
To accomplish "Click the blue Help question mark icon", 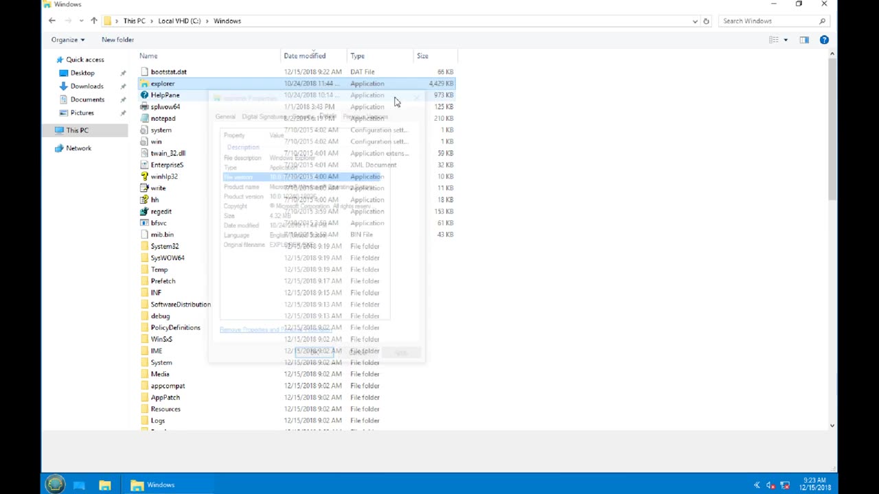I will coord(824,40).
